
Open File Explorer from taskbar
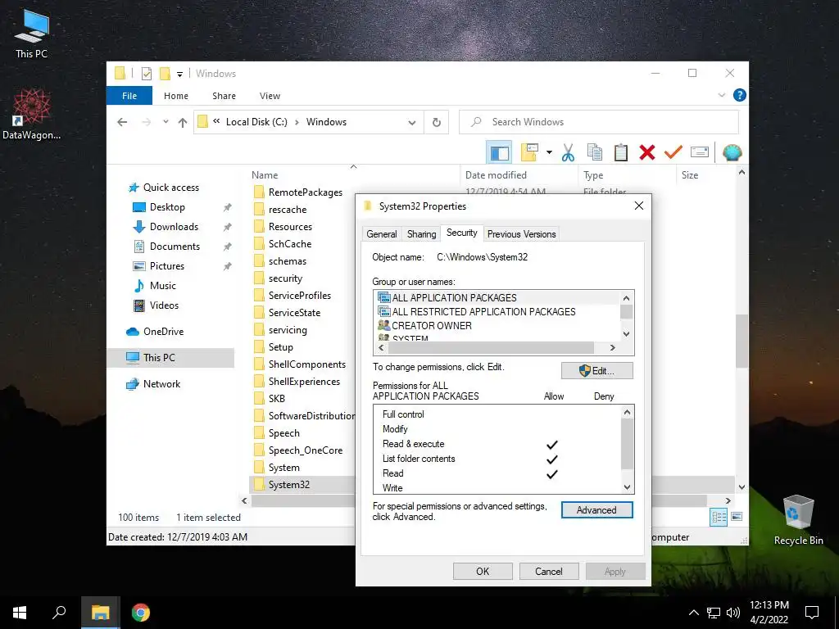pos(100,613)
